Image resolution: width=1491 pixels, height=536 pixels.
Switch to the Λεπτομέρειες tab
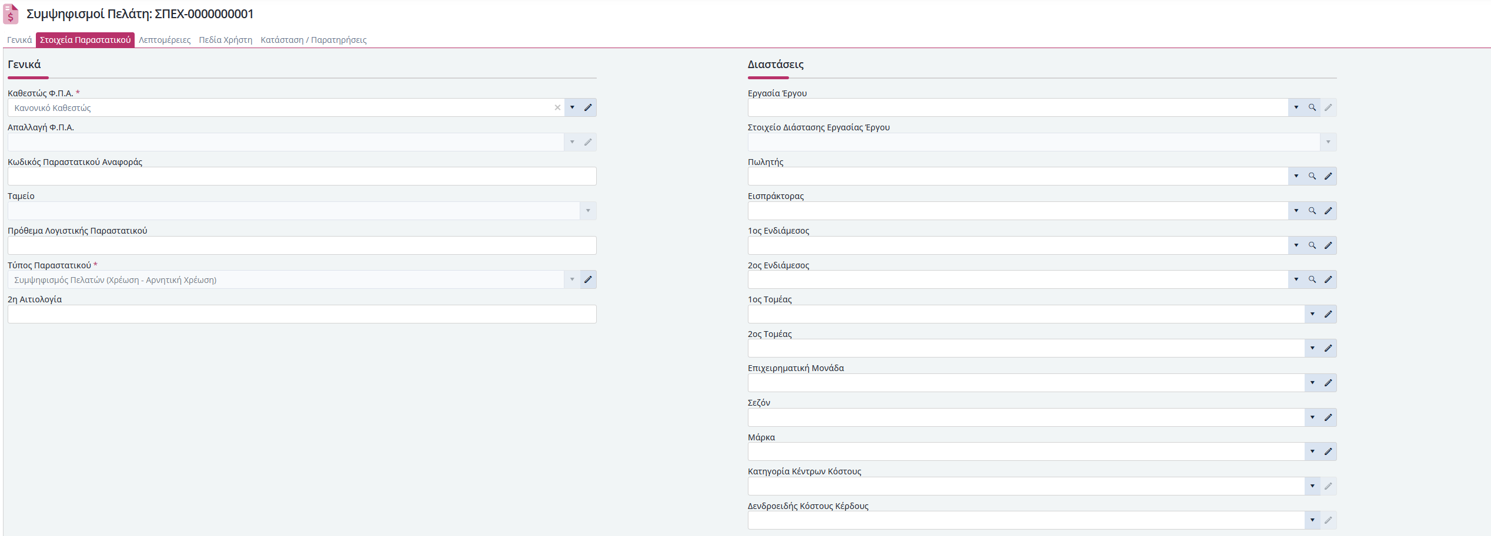(x=165, y=40)
